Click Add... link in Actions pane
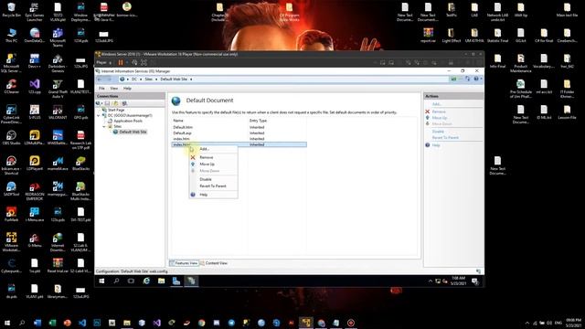 [437, 104]
